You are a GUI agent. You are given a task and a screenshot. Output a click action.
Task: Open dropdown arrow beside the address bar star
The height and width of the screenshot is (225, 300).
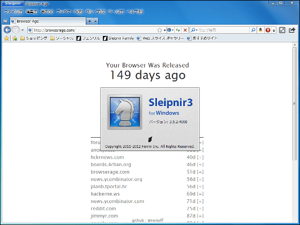[x=164, y=30]
